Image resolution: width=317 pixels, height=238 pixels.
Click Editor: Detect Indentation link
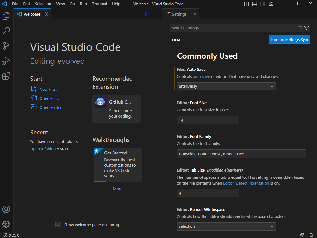point(246,183)
